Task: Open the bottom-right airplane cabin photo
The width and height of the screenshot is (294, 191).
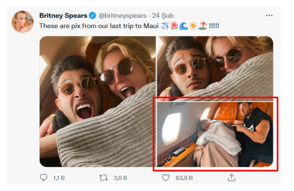Action: coord(214,134)
